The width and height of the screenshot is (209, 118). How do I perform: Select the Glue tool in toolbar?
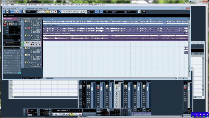point(67,12)
